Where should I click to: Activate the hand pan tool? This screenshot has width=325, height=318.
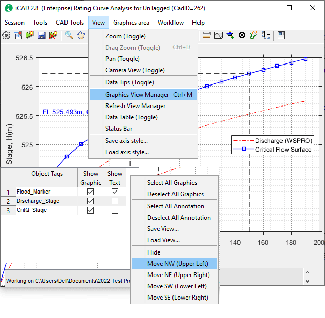click(81, 35)
